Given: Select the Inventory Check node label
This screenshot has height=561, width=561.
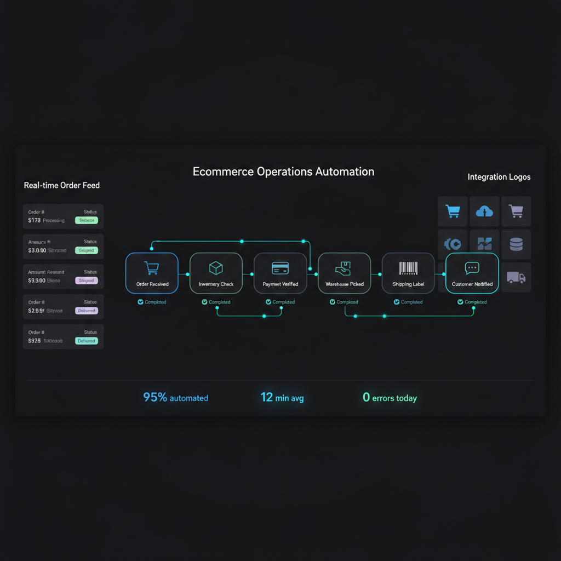Looking at the screenshot, I should pyautogui.click(x=216, y=284).
